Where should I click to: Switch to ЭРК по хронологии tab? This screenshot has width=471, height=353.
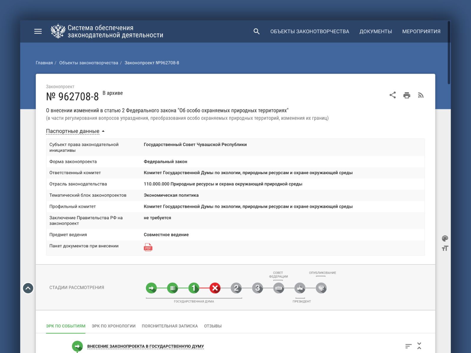(113, 326)
